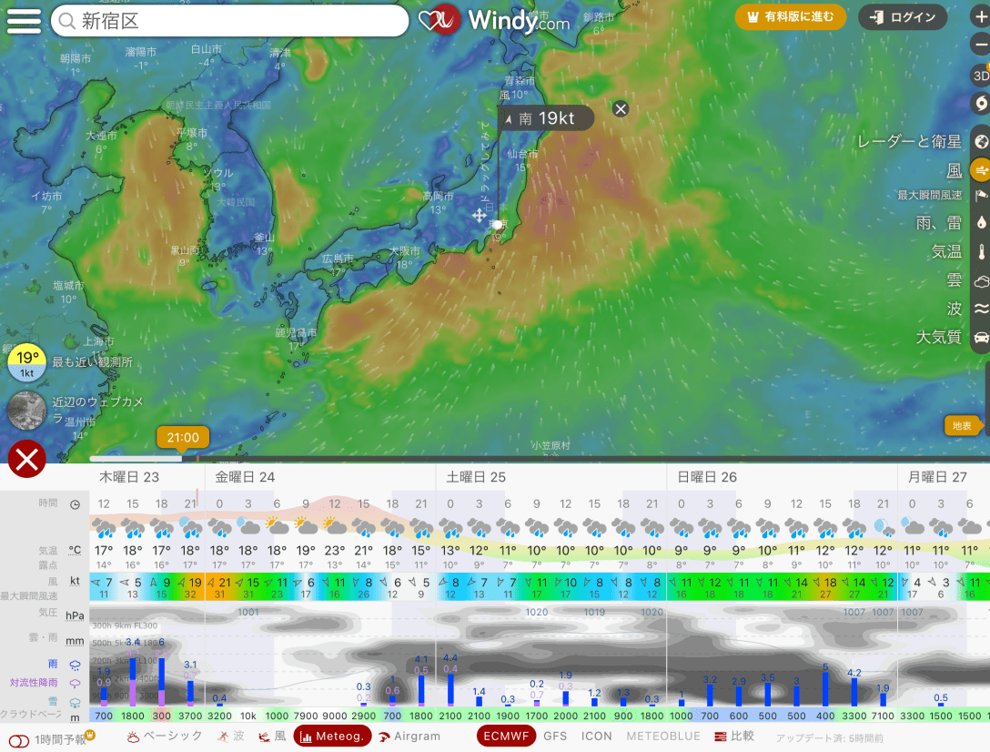
Task: Zoom in on the map
Action: pyautogui.click(x=980, y=17)
